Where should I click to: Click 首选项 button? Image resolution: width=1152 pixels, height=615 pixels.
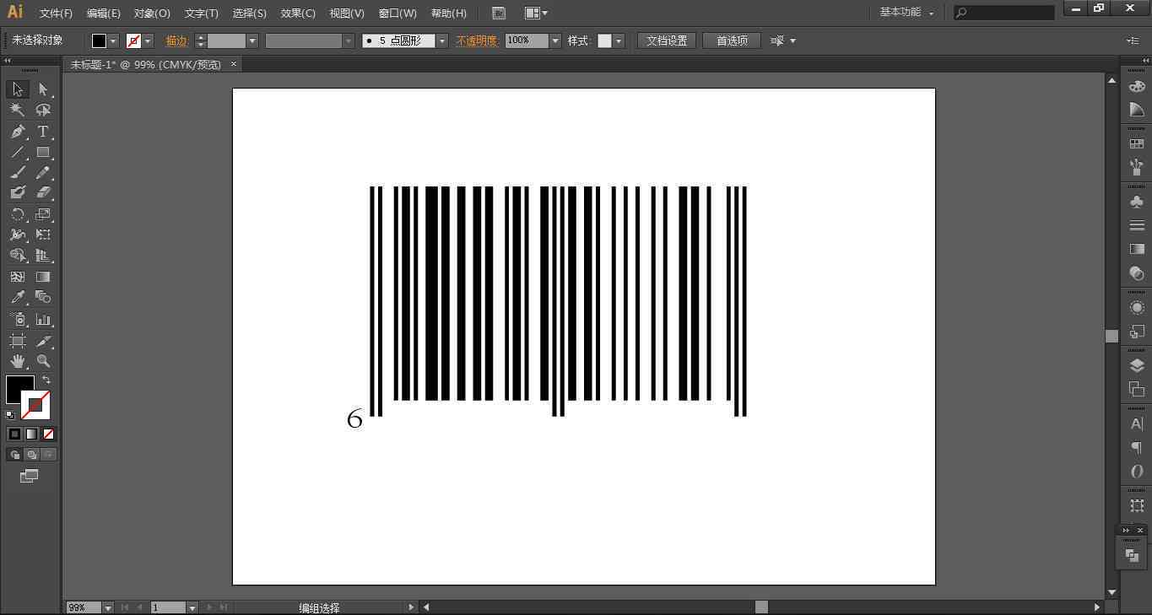click(x=732, y=40)
